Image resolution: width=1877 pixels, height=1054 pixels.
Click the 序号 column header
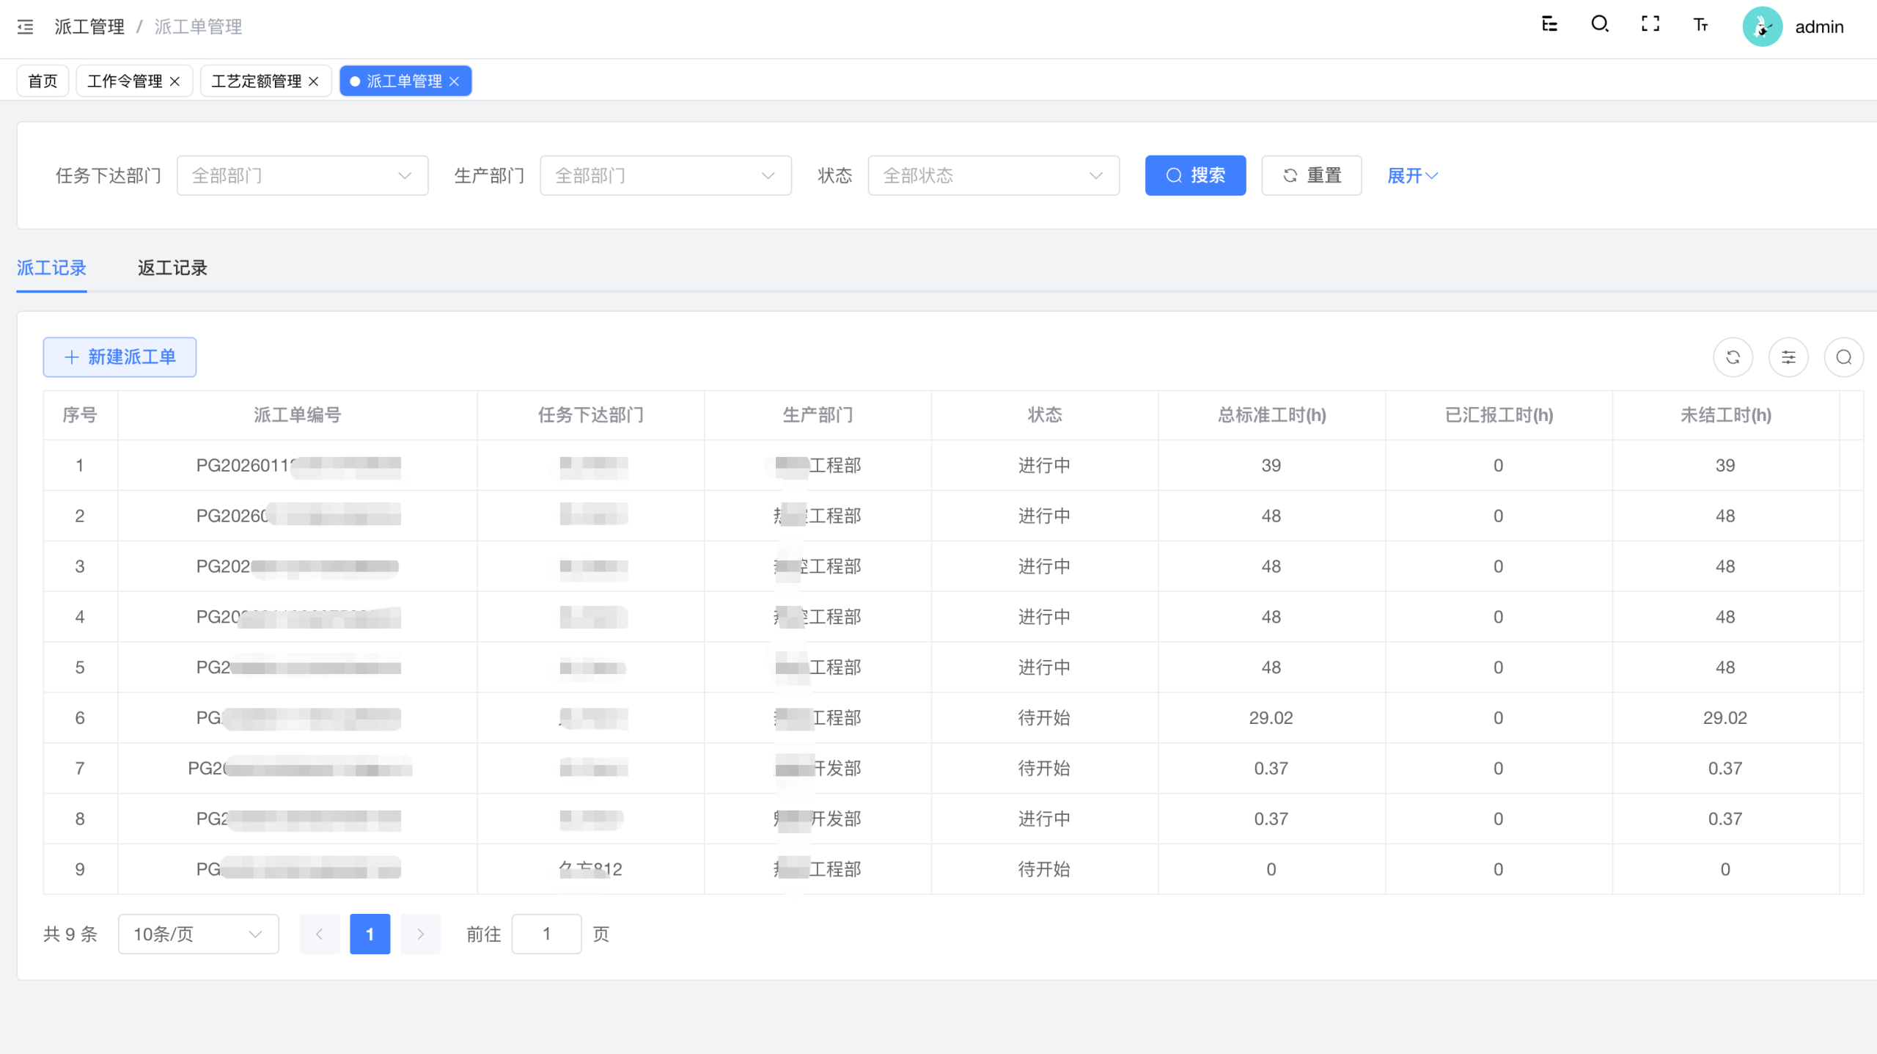pyautogui.click(x=80, y=415)
